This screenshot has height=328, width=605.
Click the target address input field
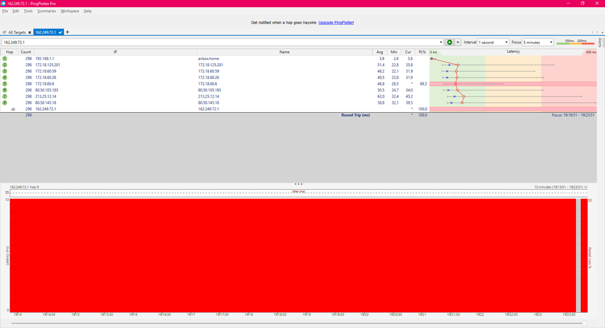tap(218, 42)
